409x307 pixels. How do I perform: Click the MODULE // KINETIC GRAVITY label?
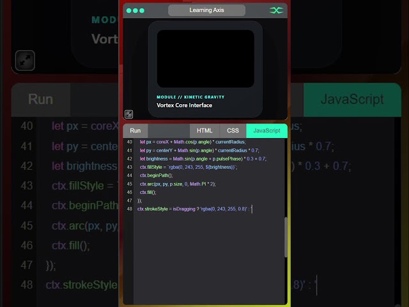pos(190,97)
